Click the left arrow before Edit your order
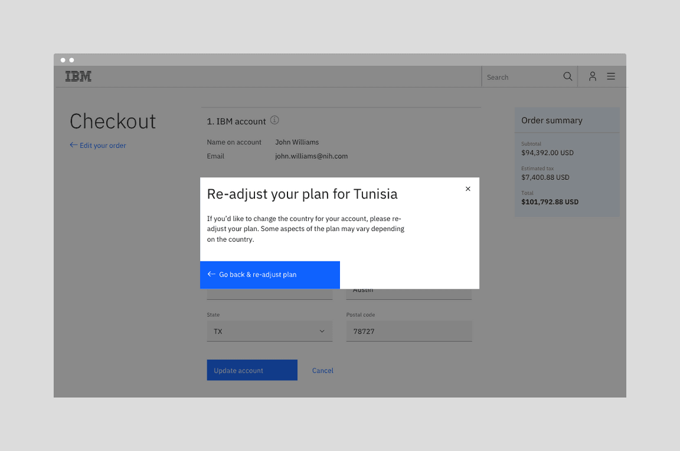Screen dimensions: 680x451 74,145
